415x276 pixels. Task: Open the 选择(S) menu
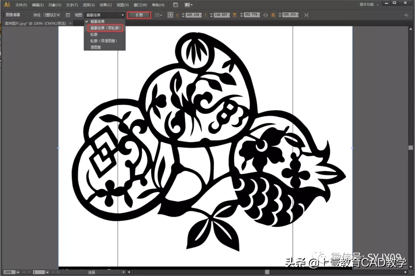pos(89,5)
